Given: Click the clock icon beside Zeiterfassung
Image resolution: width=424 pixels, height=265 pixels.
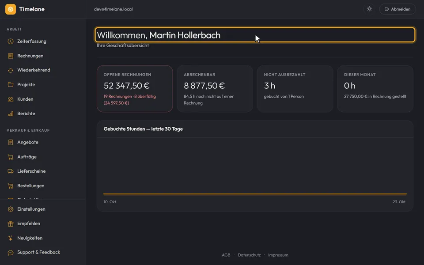Looking at the screenshot, I should pos(11,42).
